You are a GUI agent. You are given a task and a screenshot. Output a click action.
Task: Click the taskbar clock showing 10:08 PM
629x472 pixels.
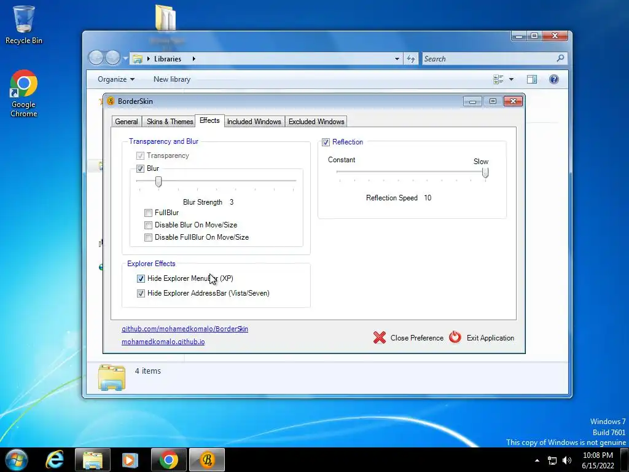[598, 460]
